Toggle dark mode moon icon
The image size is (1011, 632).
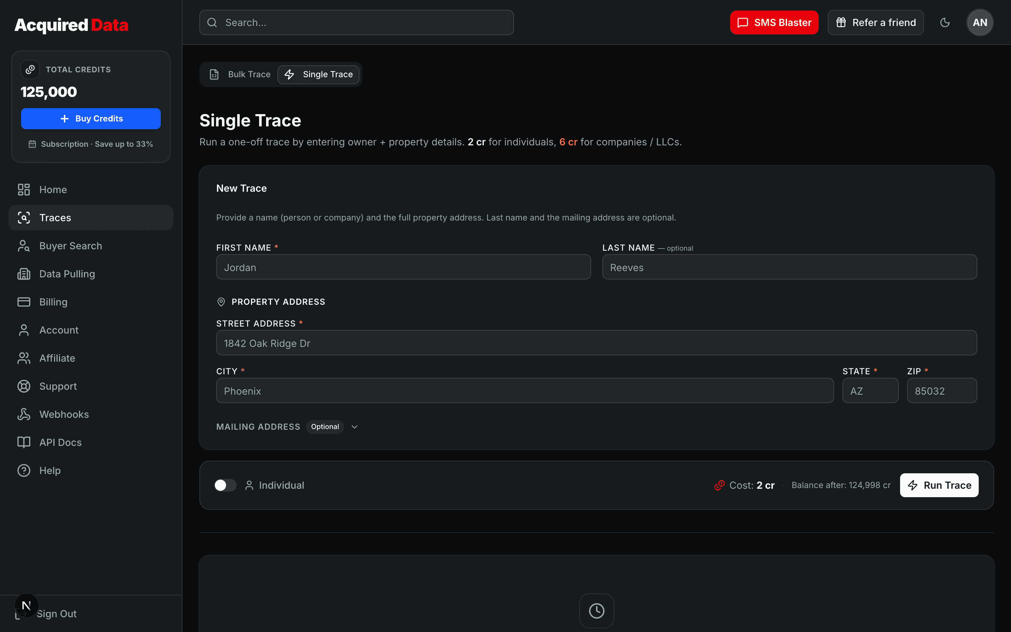pos(945,22)
